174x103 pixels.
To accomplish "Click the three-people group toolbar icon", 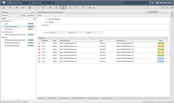I will 83,8.
